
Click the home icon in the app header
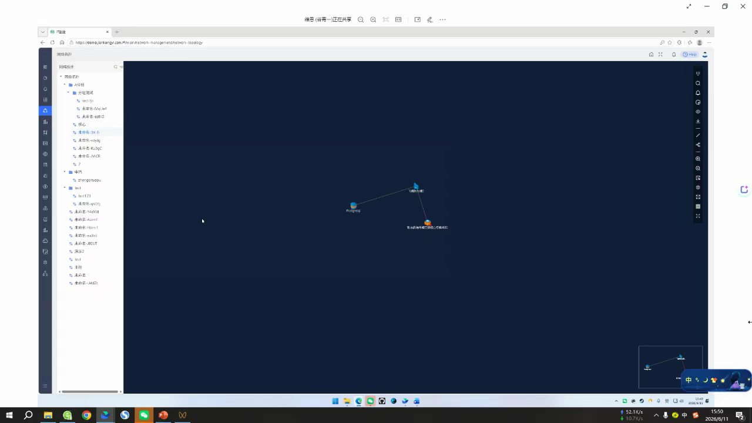(x=651, y=55)
